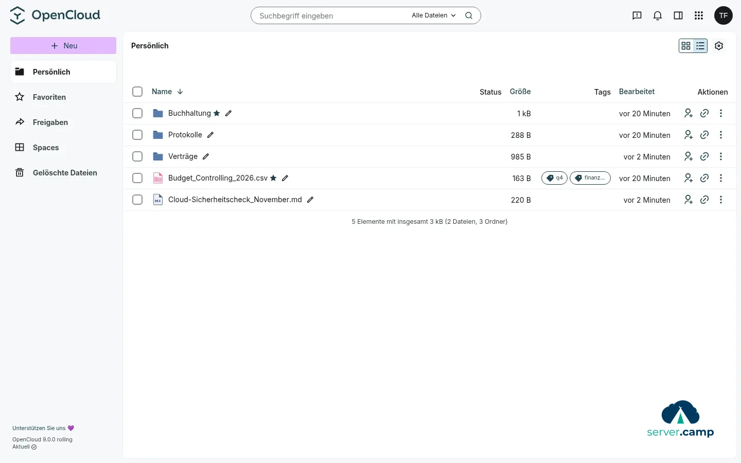This screenshot has height=463, width=741.
Task: Open the notifications bell
Action: pyautogui.click(x=658, y=15)
